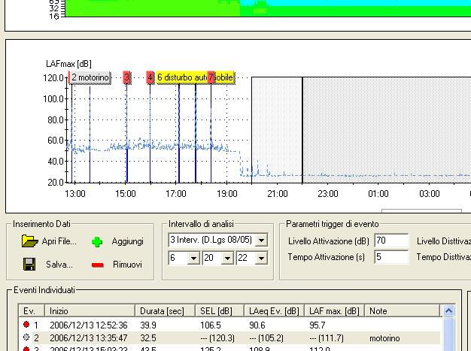Select the red event marker 7 on the chart
Viewport: 471px width, 351px height.
(x=211, y=77)
